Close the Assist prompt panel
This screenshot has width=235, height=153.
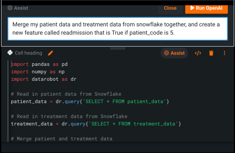170,8
